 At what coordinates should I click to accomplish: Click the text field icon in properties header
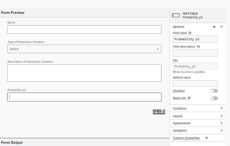176,15
